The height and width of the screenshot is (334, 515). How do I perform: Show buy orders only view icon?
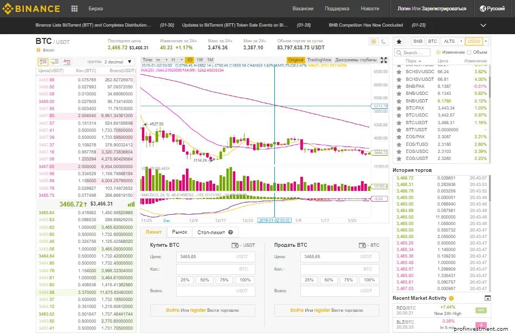(x=55, y=62)
